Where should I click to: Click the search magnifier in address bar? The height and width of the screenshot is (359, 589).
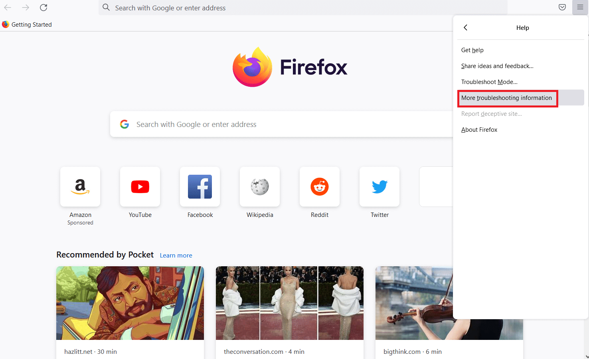pos(106,8)
